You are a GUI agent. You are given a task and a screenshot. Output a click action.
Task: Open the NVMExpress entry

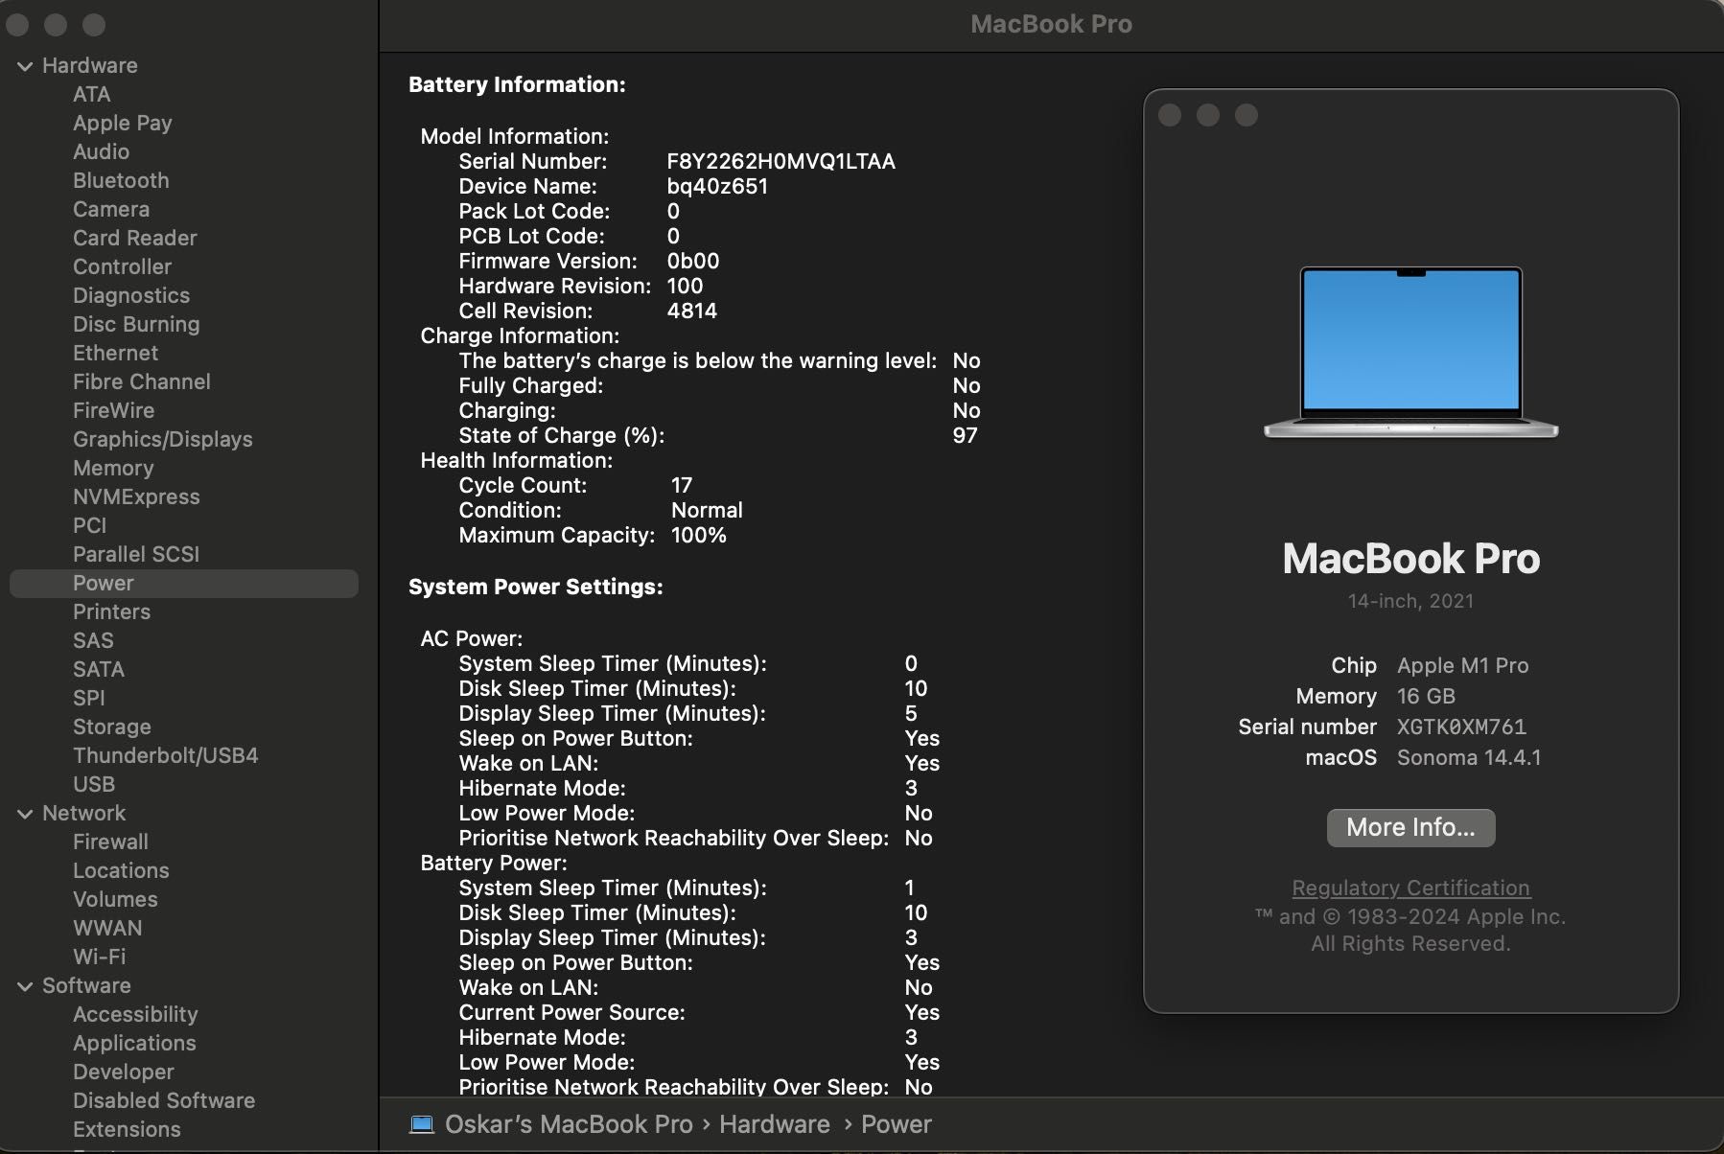tap(136, 496)
